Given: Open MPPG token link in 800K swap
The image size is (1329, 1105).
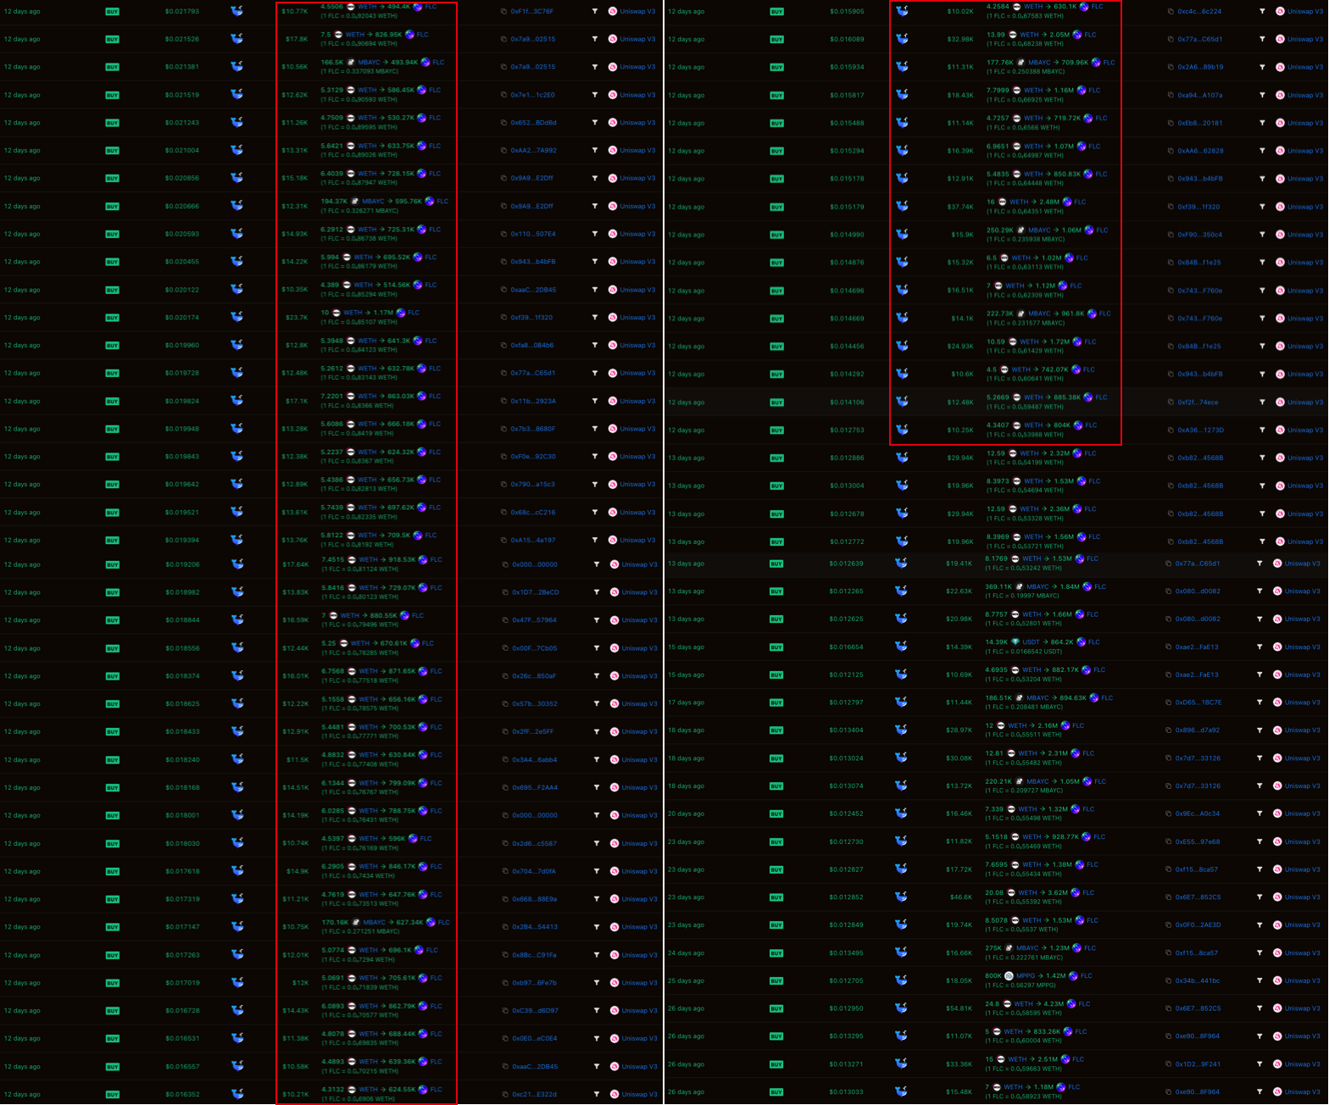Looking at the screenshot, I should pos(1026,976).
